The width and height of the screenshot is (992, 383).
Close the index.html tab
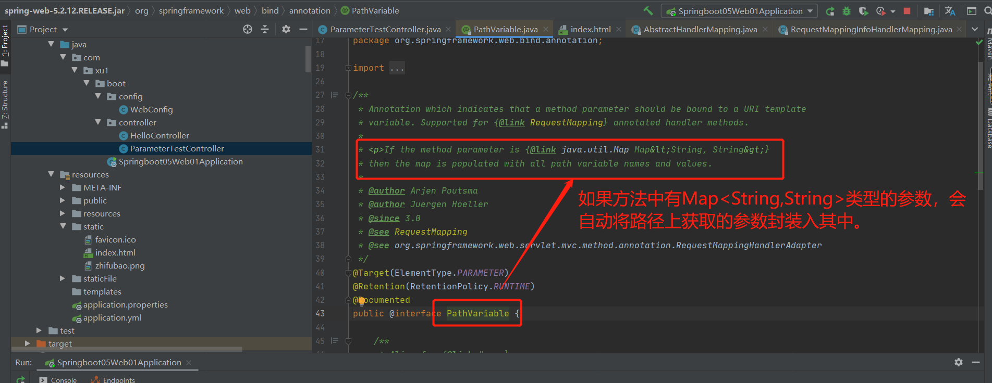pyautogui.click(x=619, y=30)
